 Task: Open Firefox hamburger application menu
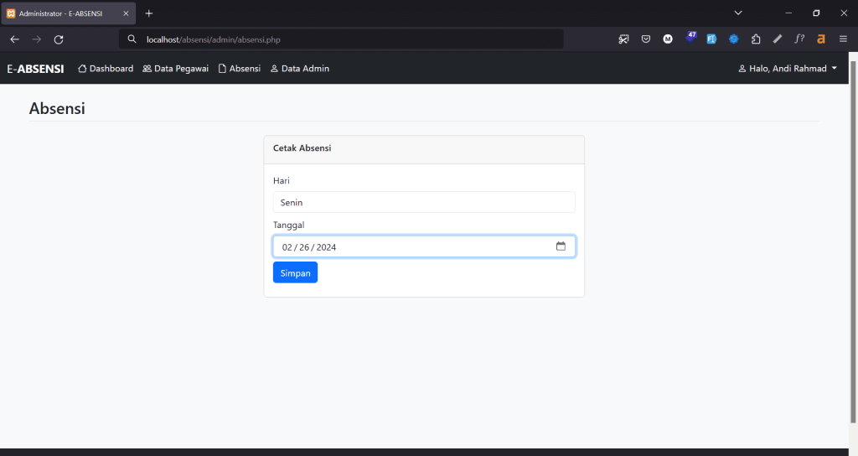843,39
